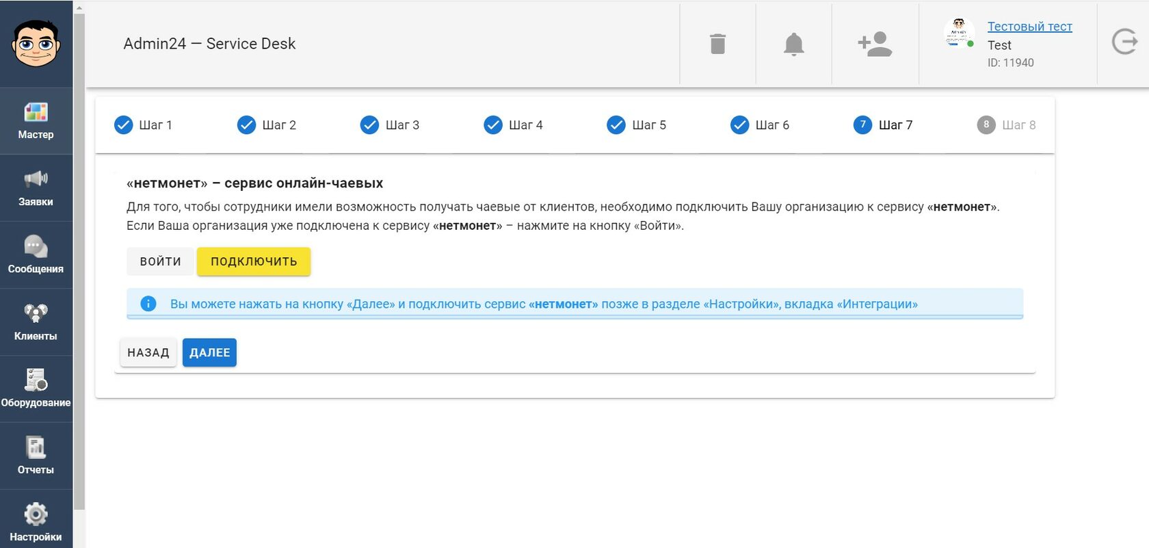Go to Шаг 6 in the stepper
1149x548 pixels.
[759, 125]
